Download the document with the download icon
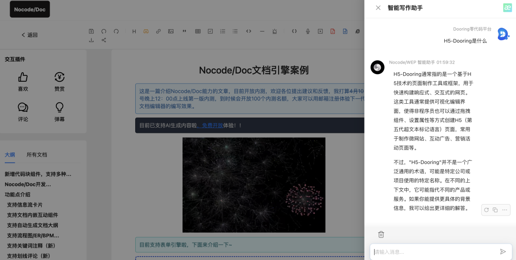 pos(91,40)
